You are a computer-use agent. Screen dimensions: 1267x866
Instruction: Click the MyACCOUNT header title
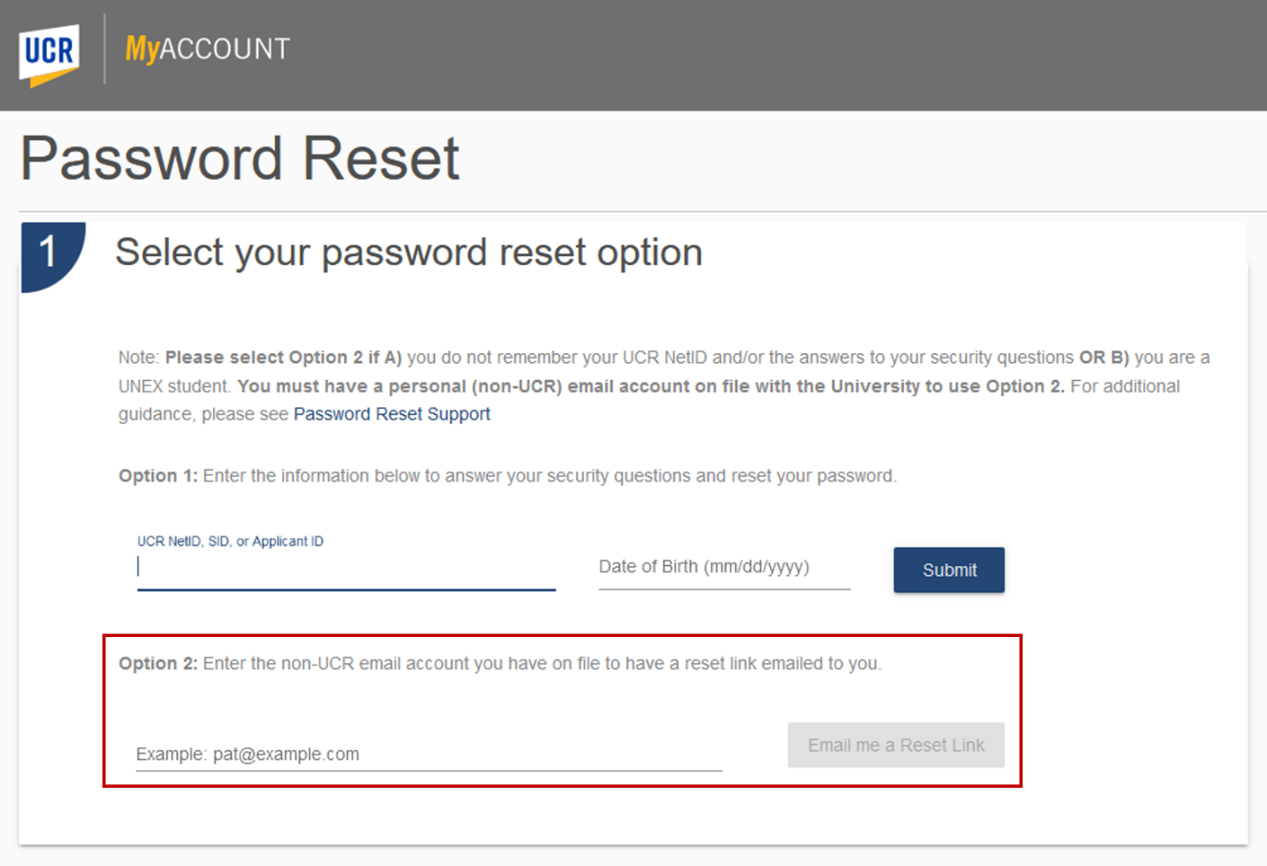tap(208, 49)
